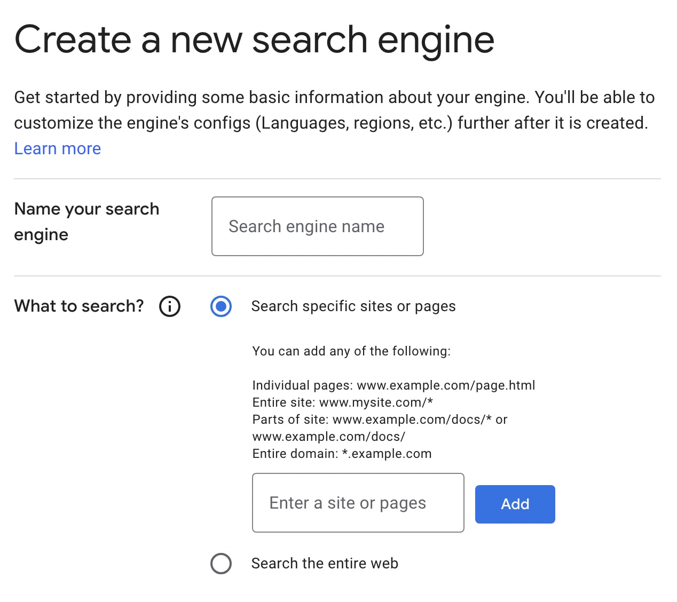This screenshot has height=602, width=677.
Task: Click the Individual pages example line
Action: click(x=393, y=385)
